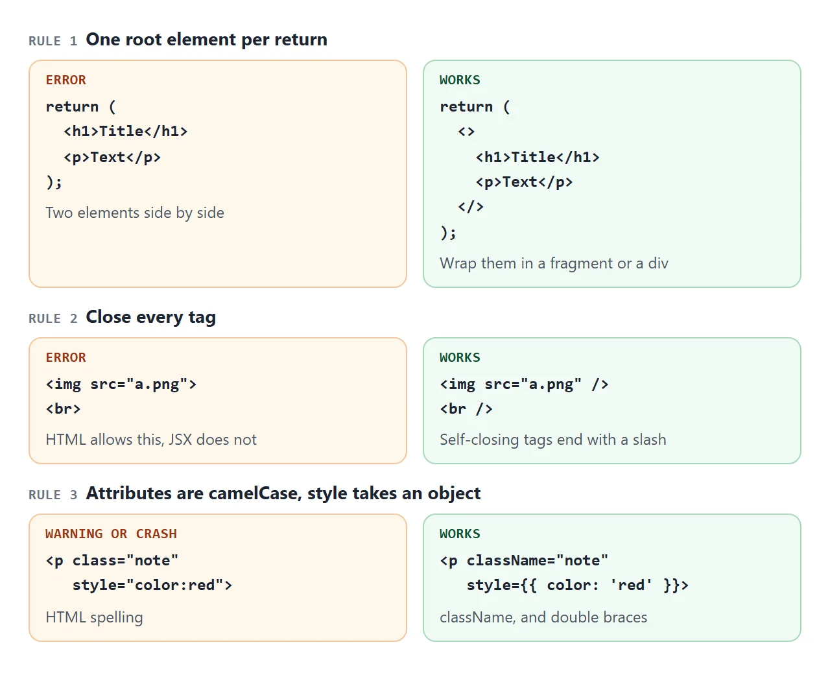The image size is (830, 673).
Task: Click the closing fragment "</>" line
Action: click(471, 207)
